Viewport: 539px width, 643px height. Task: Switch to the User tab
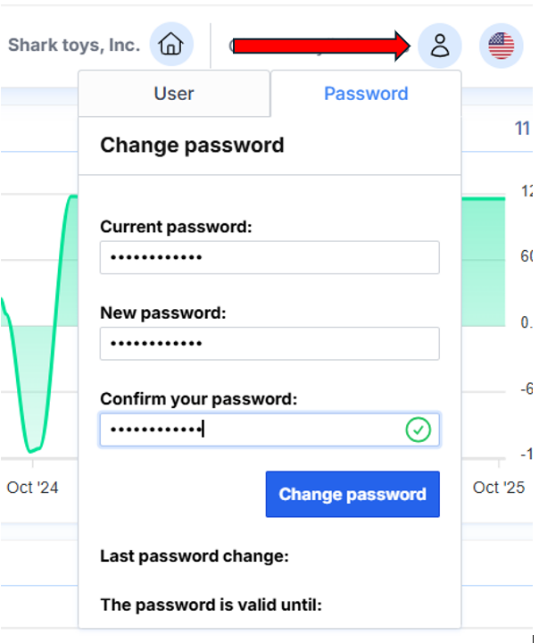pyautogui.click(x=174, y=94)
